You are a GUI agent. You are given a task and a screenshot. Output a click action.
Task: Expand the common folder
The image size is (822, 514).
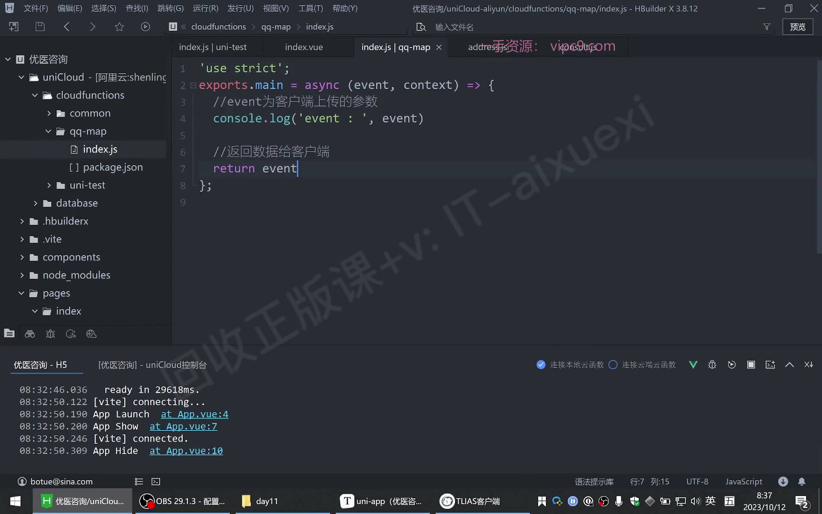(48, 113)
